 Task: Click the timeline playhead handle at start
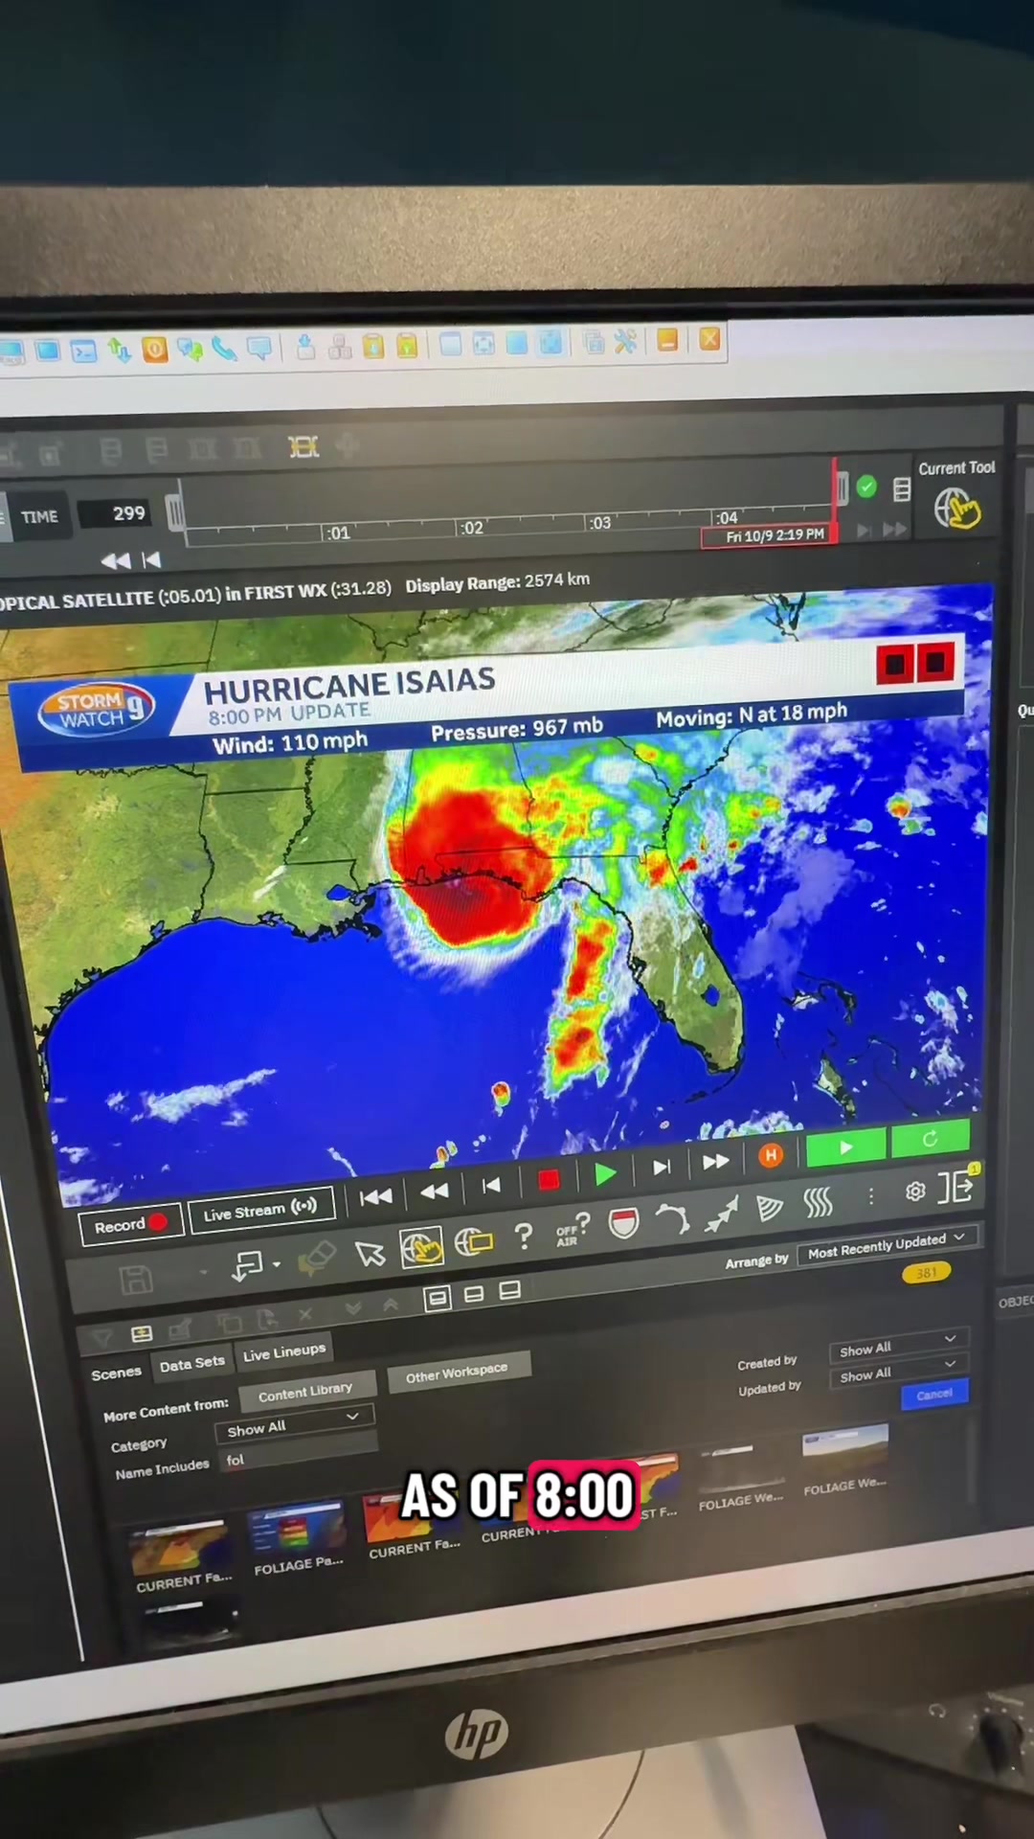coord(174,511)
